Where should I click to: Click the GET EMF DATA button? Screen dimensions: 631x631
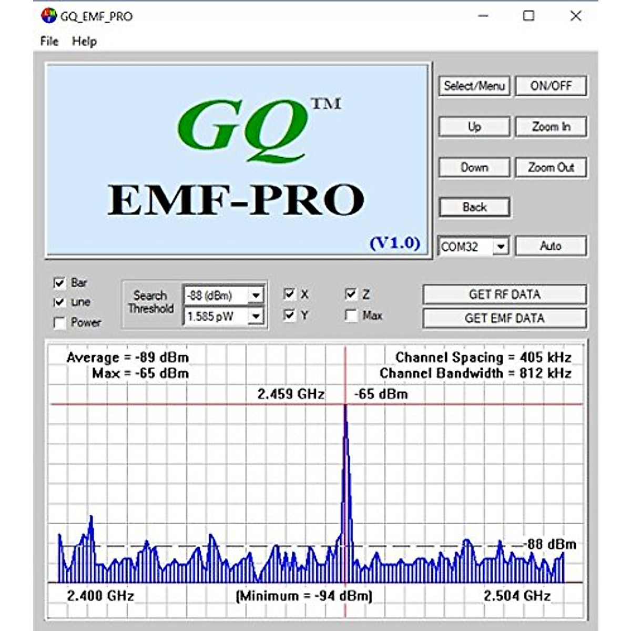point(504,318)
